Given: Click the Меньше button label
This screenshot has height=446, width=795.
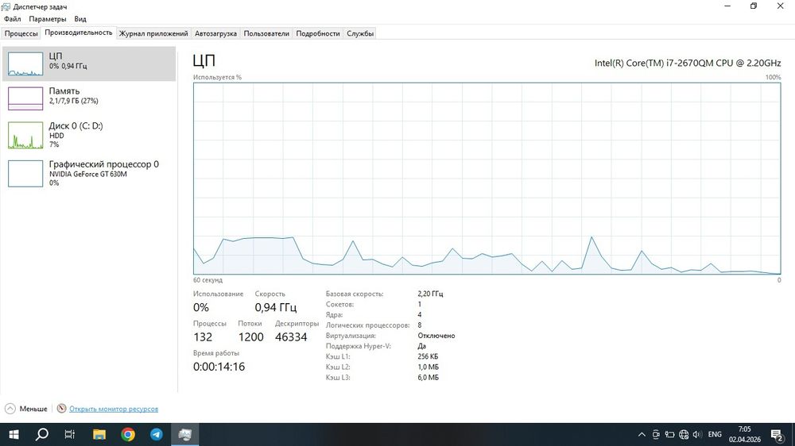Looking at the screenshot, I should (33, 409).
